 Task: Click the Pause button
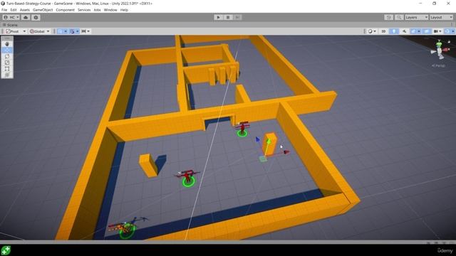[x=228, y=17]
